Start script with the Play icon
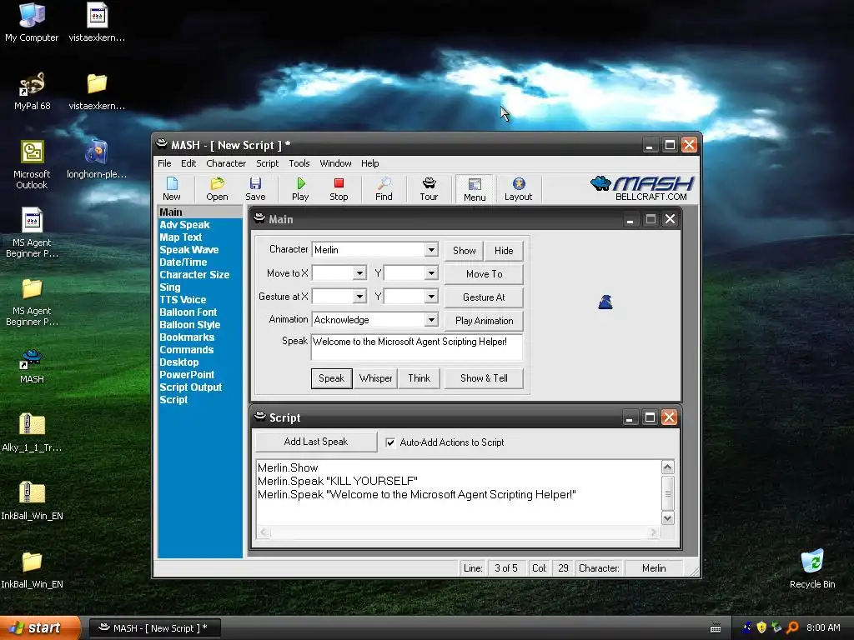This screenshot has width=854, height=640. [x=300, y=188]
